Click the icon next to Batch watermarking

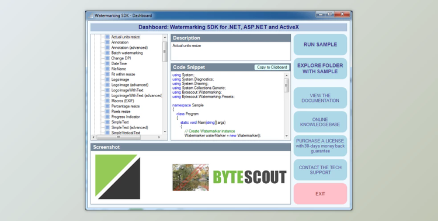coord(107,53)
